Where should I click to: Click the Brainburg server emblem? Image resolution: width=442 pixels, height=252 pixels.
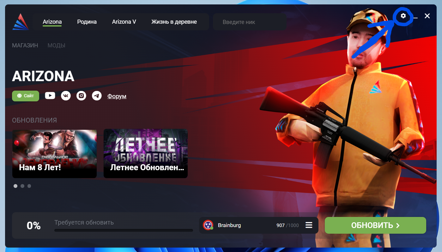208,225
